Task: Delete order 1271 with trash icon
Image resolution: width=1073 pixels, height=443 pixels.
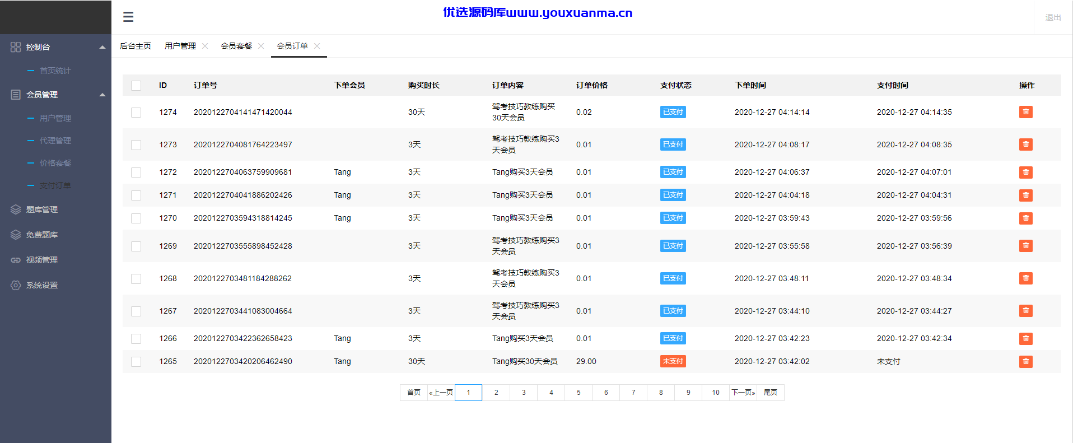Action: coord(1026,195)
